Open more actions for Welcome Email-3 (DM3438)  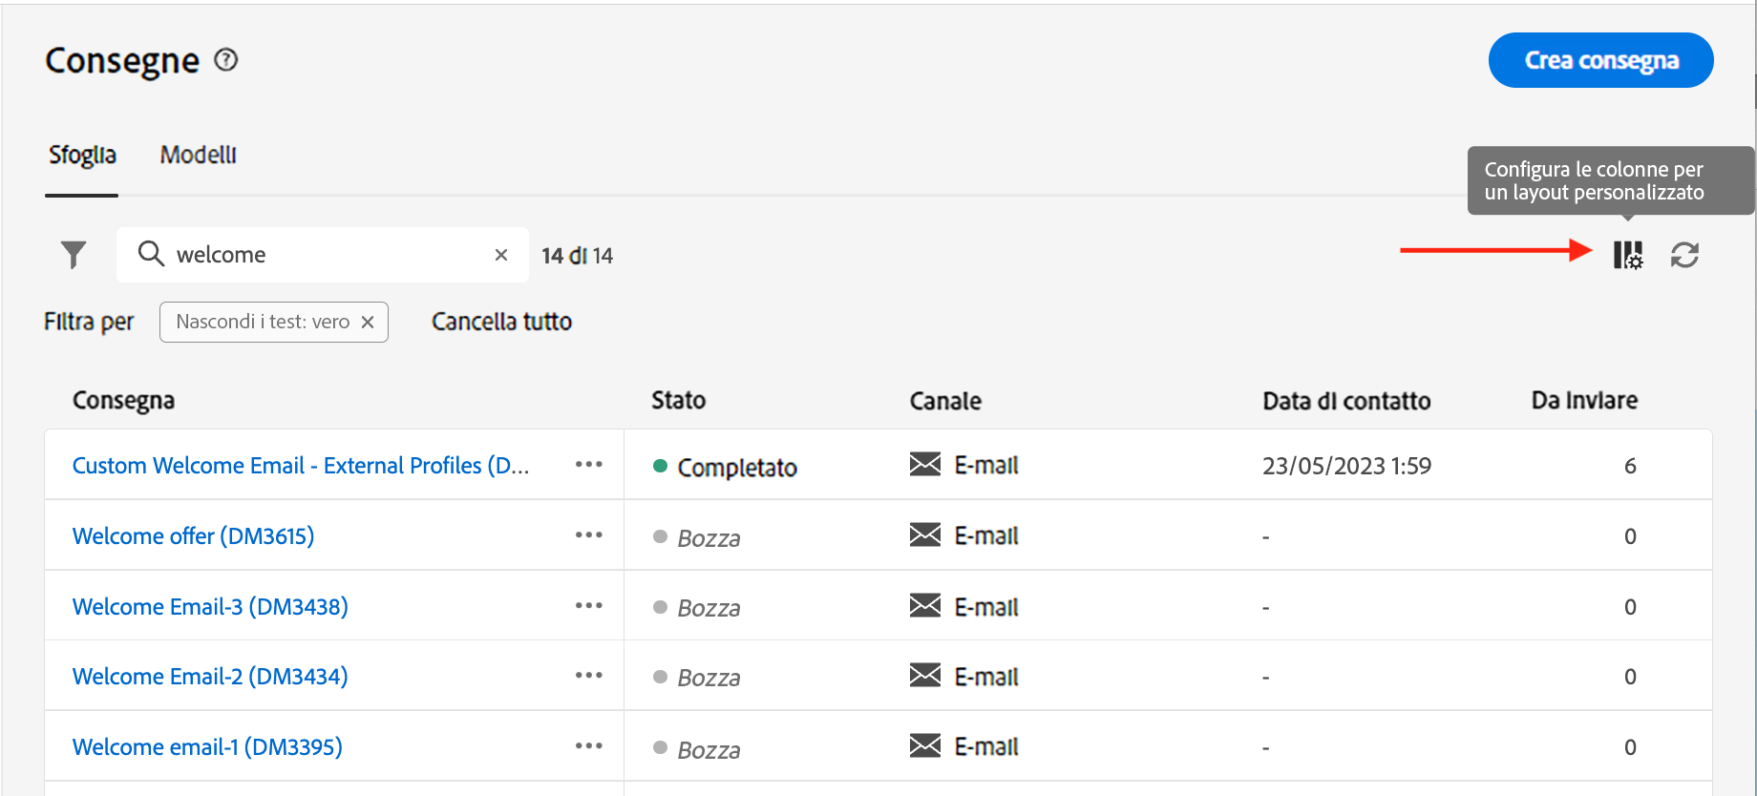pos(588,606)
